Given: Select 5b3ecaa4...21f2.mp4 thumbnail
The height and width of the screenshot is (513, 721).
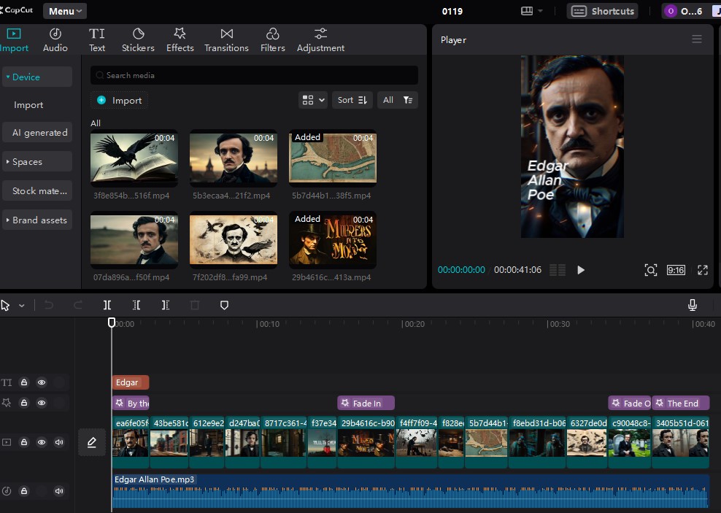Looking at the screenshot, I should pos(234,159).
